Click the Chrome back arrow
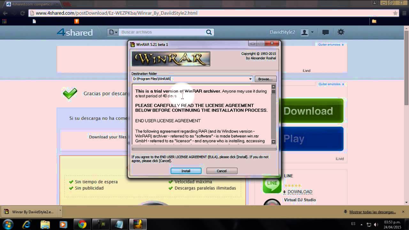 coord(5,13)
